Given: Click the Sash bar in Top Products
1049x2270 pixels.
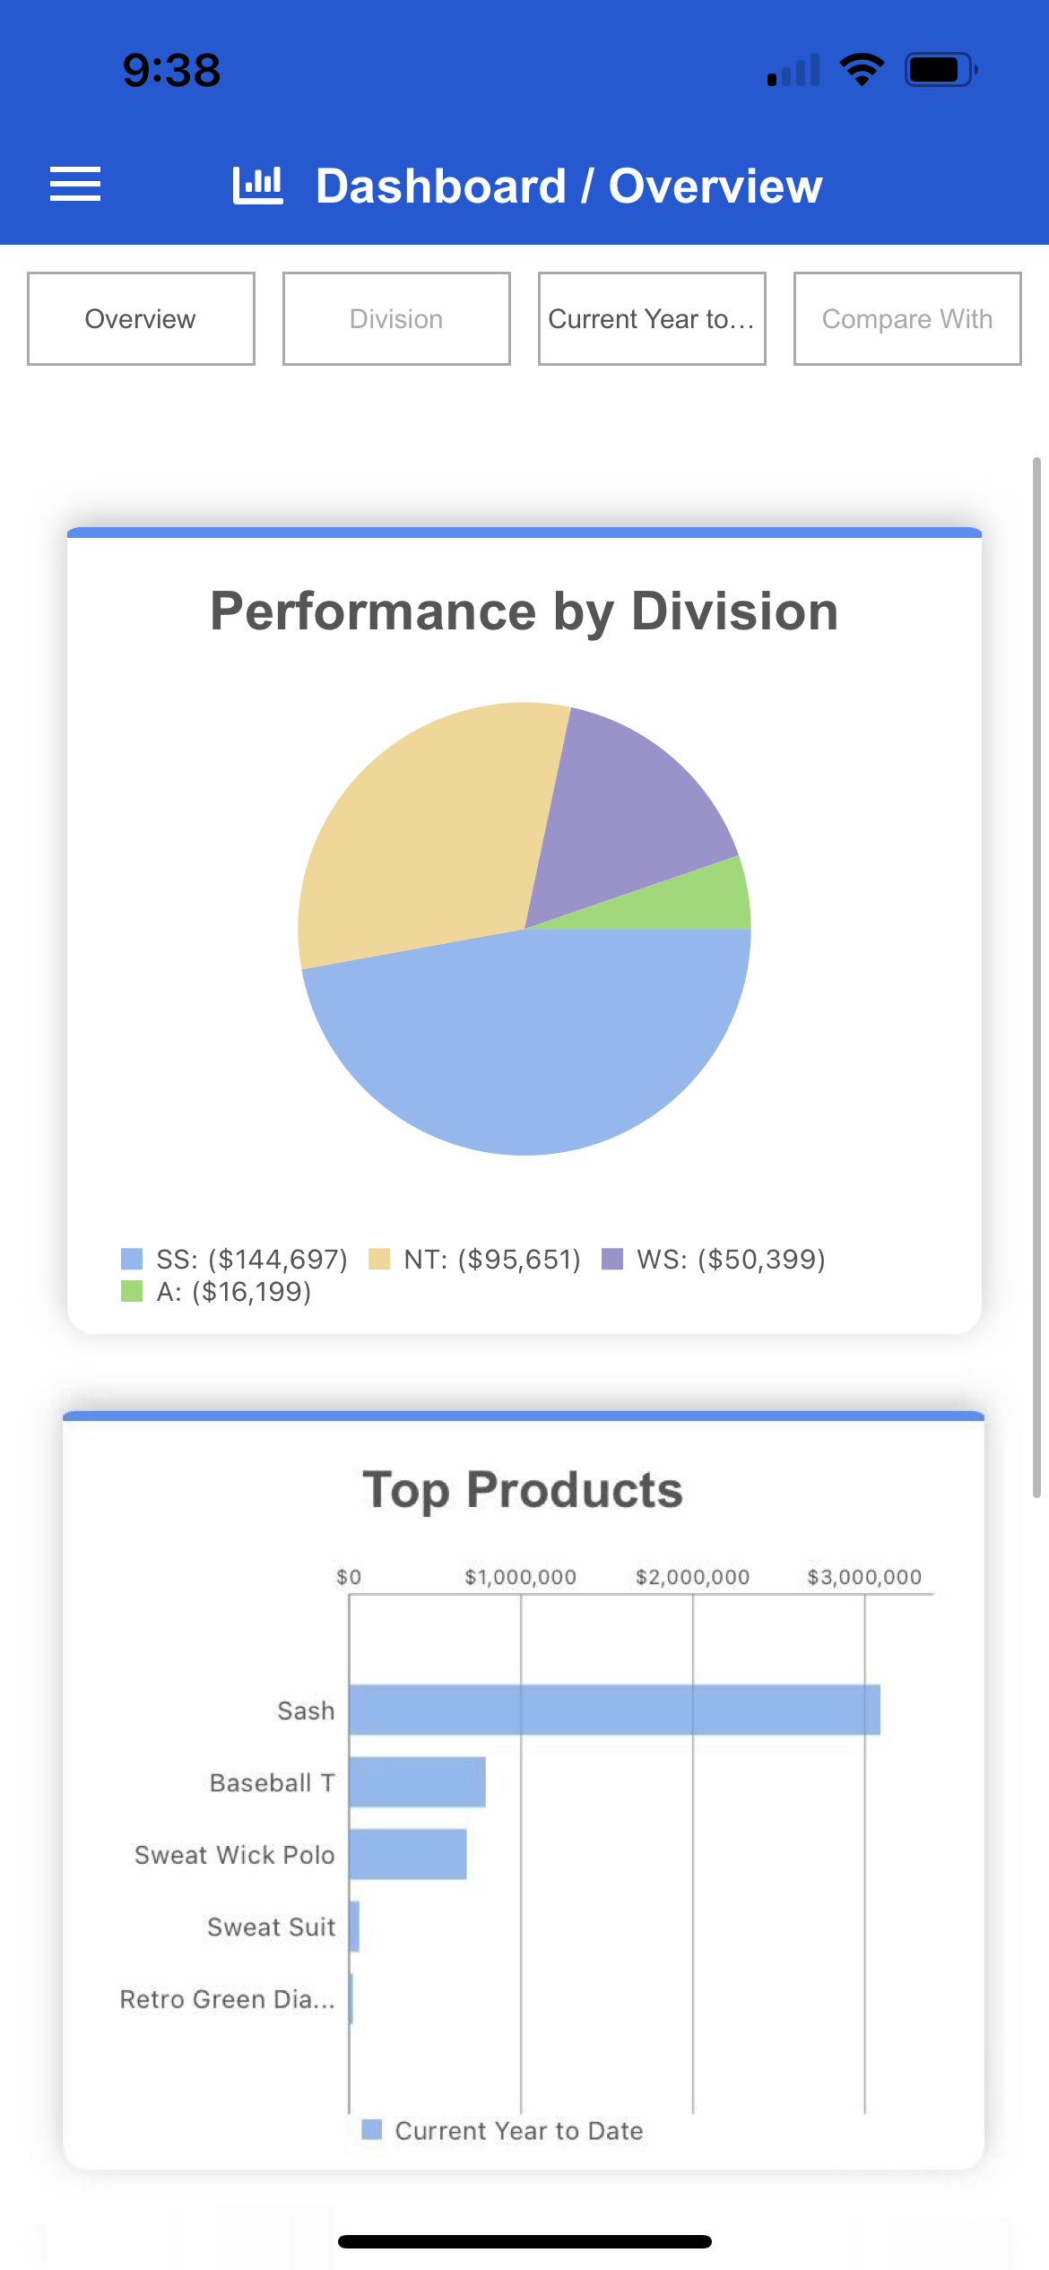Looking at the screenshot, I should [x=614, y=1710].
